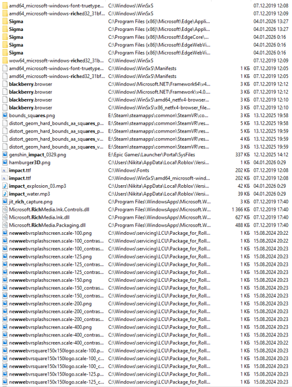Click the 337 КБ size value
292x387 pixels.
tap(242, 155)
